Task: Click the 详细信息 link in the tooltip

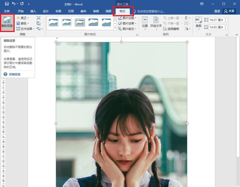Action: click(x=14, y=74)
